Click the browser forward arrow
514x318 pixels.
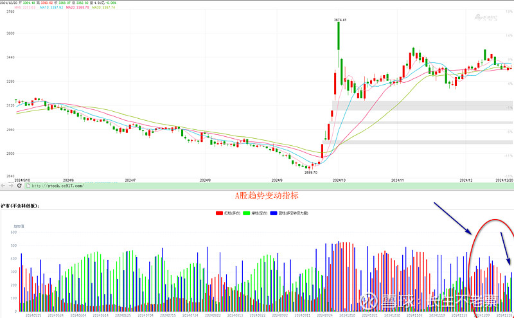click(x=11, y=186)
